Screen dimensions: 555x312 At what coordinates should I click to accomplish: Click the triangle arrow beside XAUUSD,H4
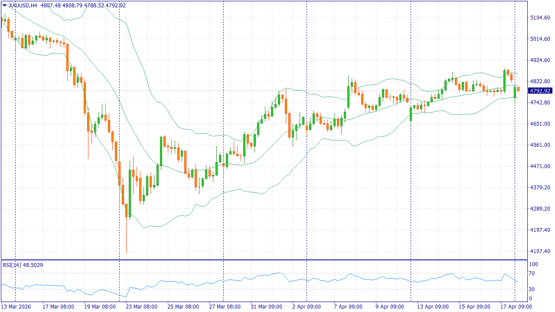5,6
